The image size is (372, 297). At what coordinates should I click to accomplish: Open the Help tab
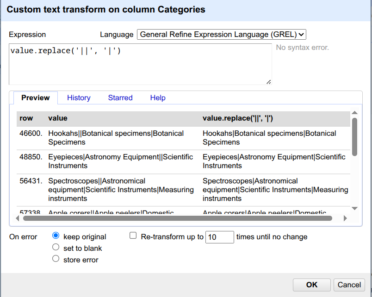[x=158, y=97]
